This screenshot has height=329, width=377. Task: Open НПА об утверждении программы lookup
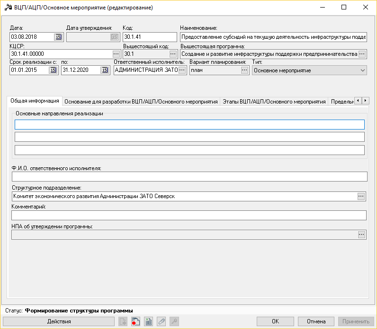[x=361, y=234]
